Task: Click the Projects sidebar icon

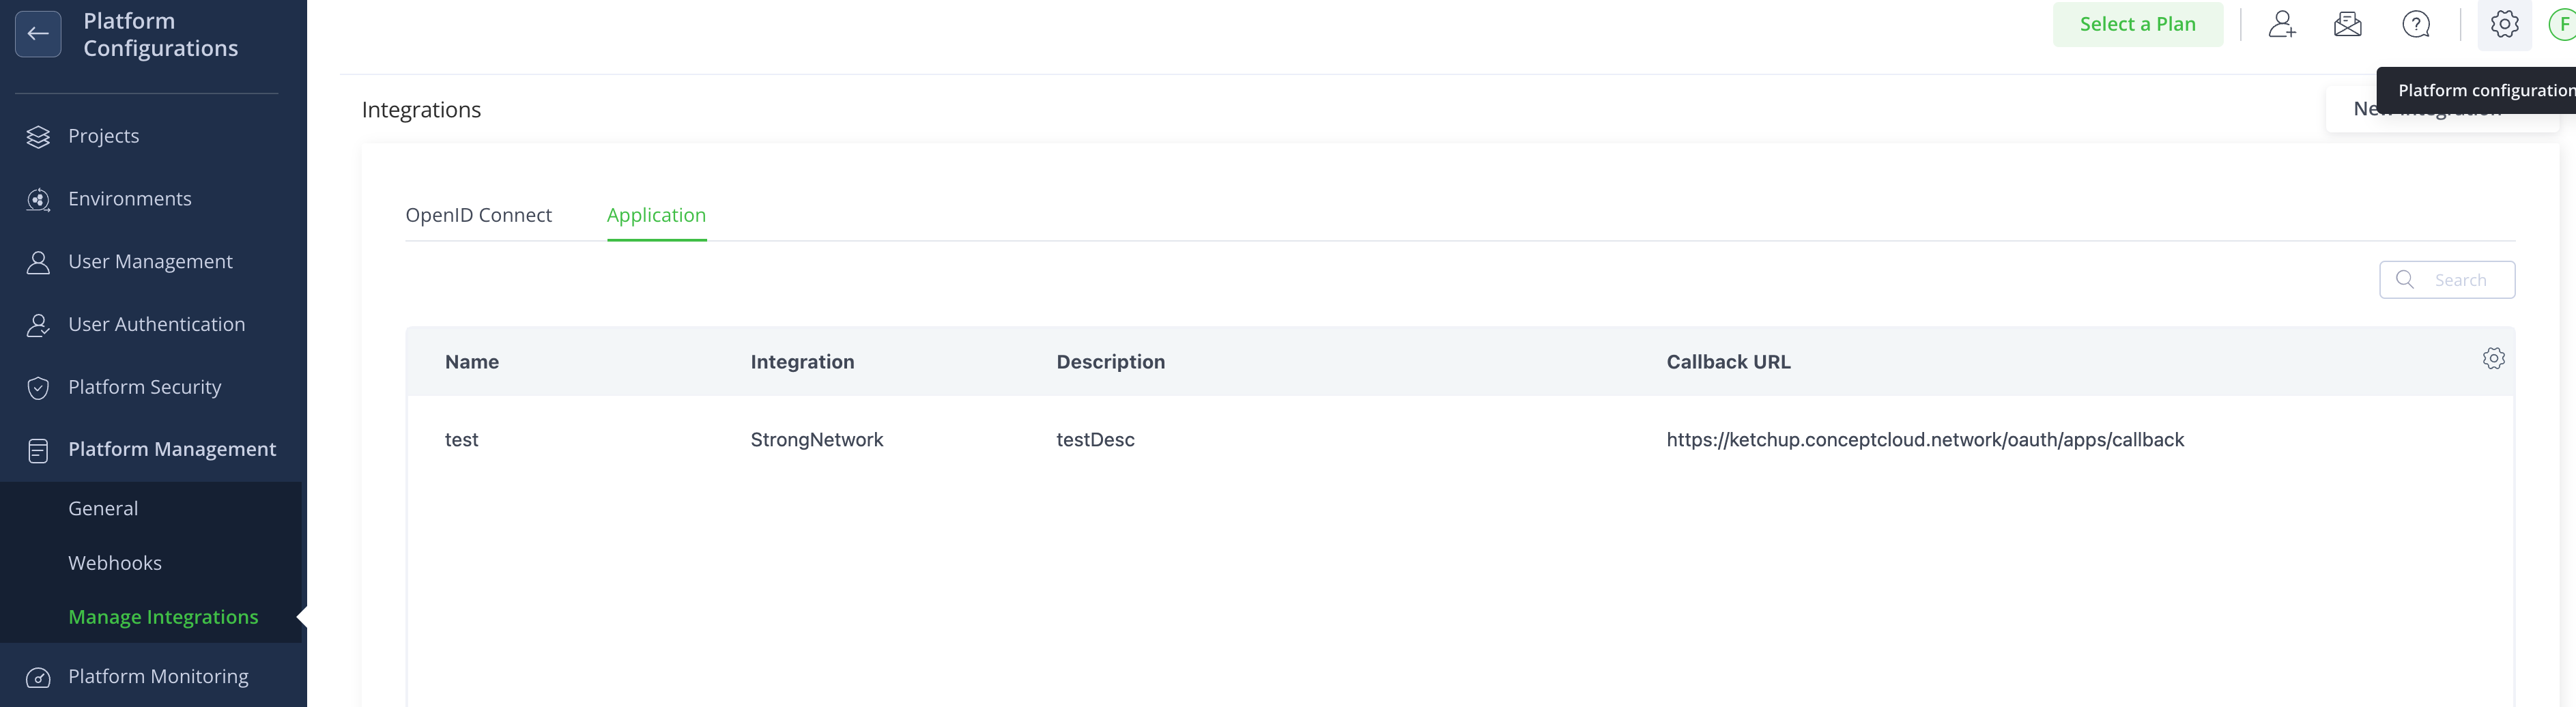Action: click(x=38, y=135)
